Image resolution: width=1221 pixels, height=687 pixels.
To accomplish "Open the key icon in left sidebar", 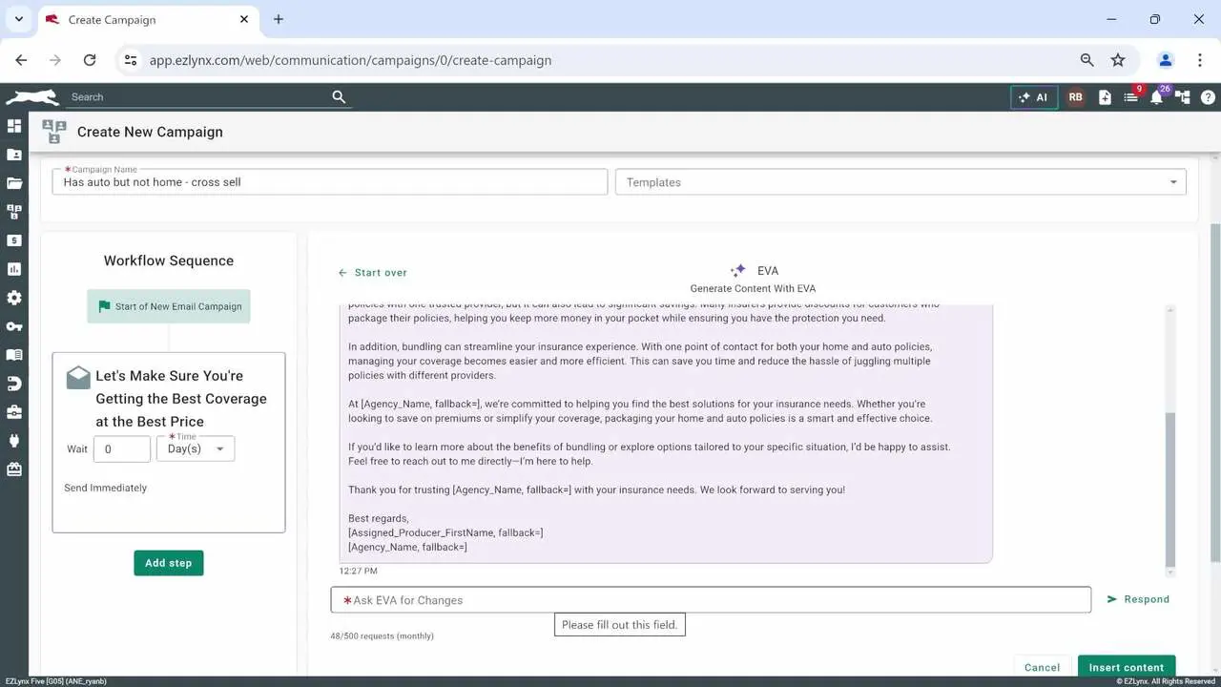I will [x=14, y=326].
